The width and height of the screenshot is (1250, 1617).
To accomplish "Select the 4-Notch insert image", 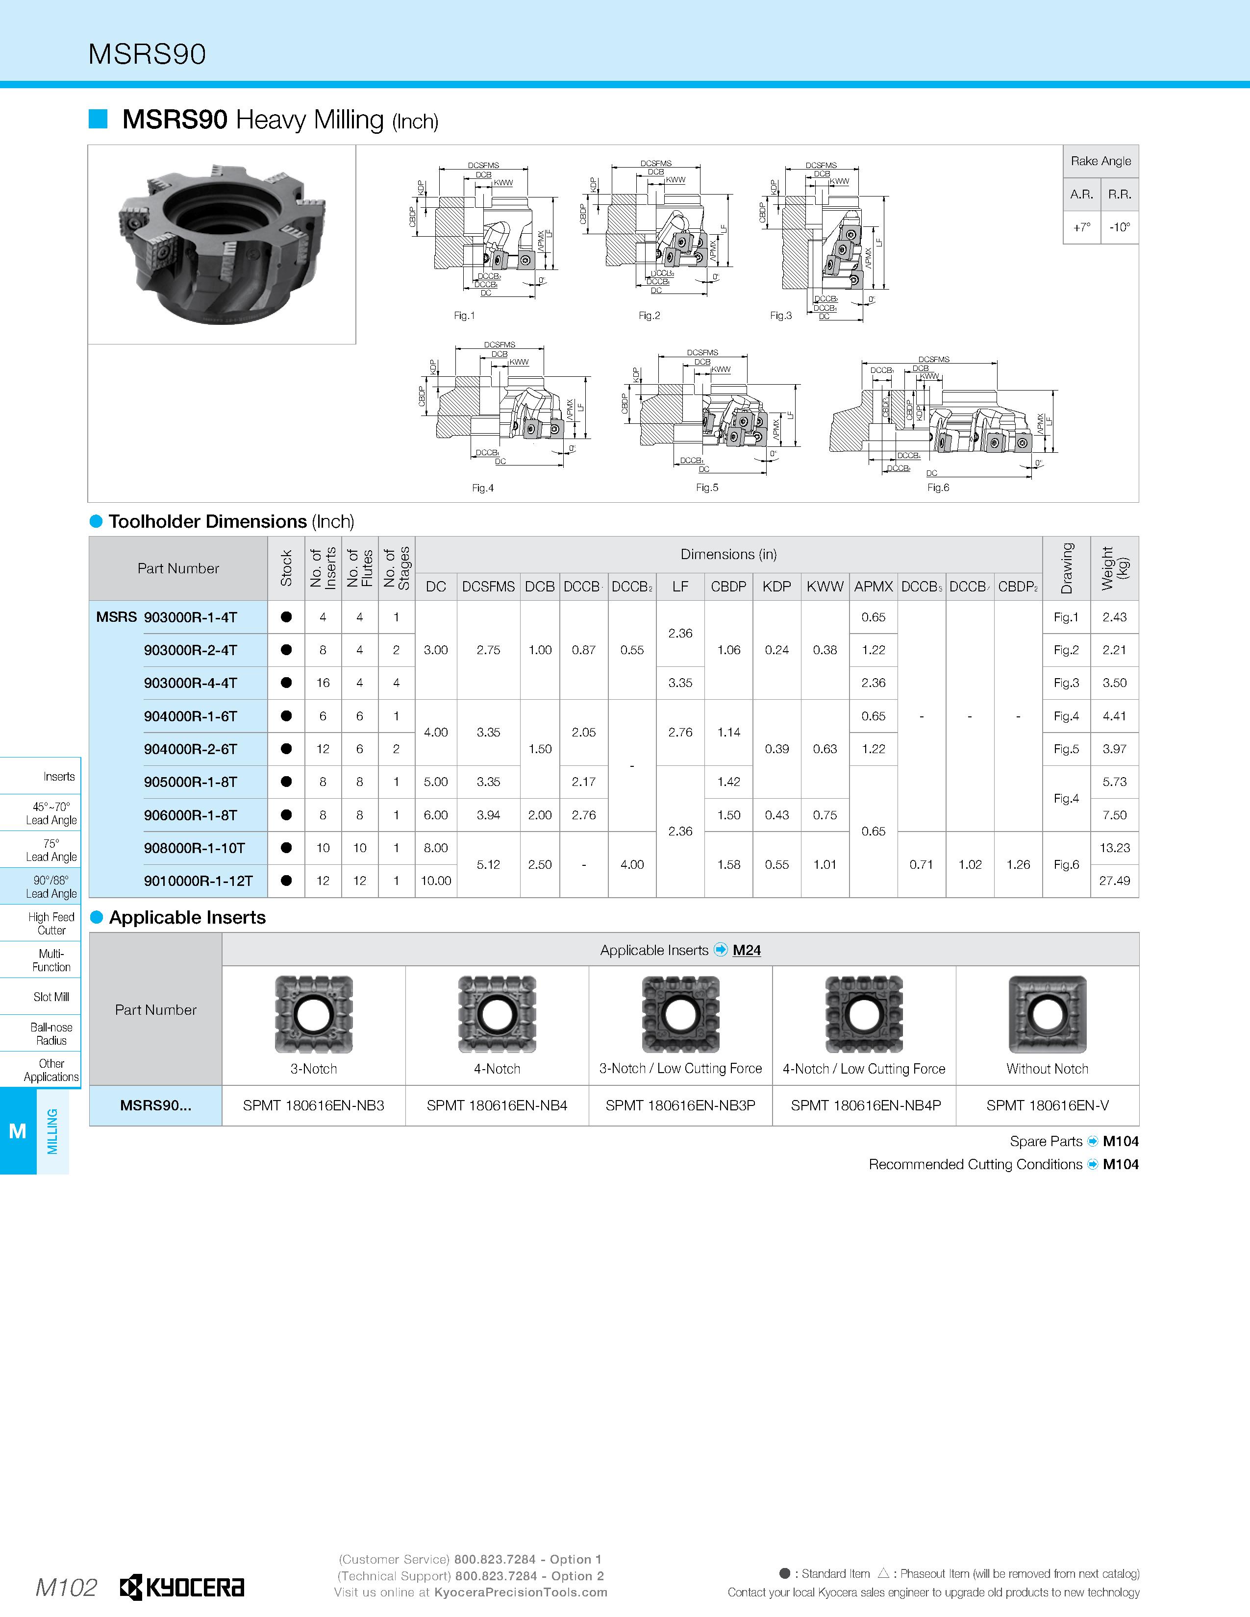I will point(497,1014).
